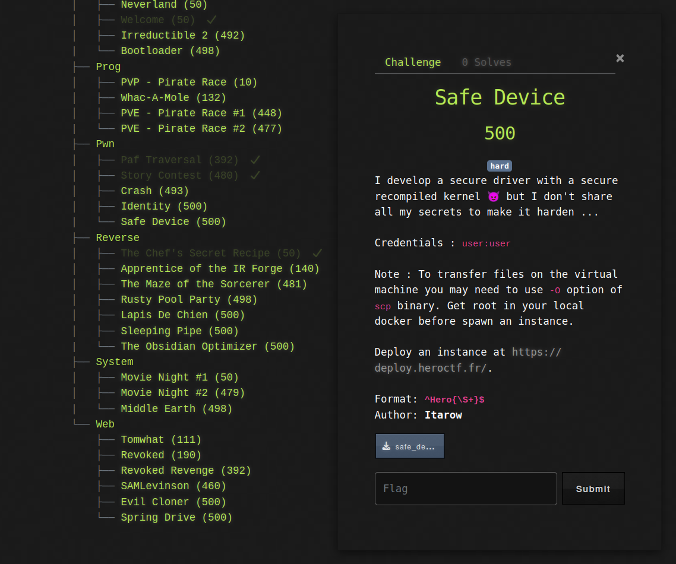676x564 pixels.
Task: Open the Identity (500) challenge
Action: [x=164, y=206]
